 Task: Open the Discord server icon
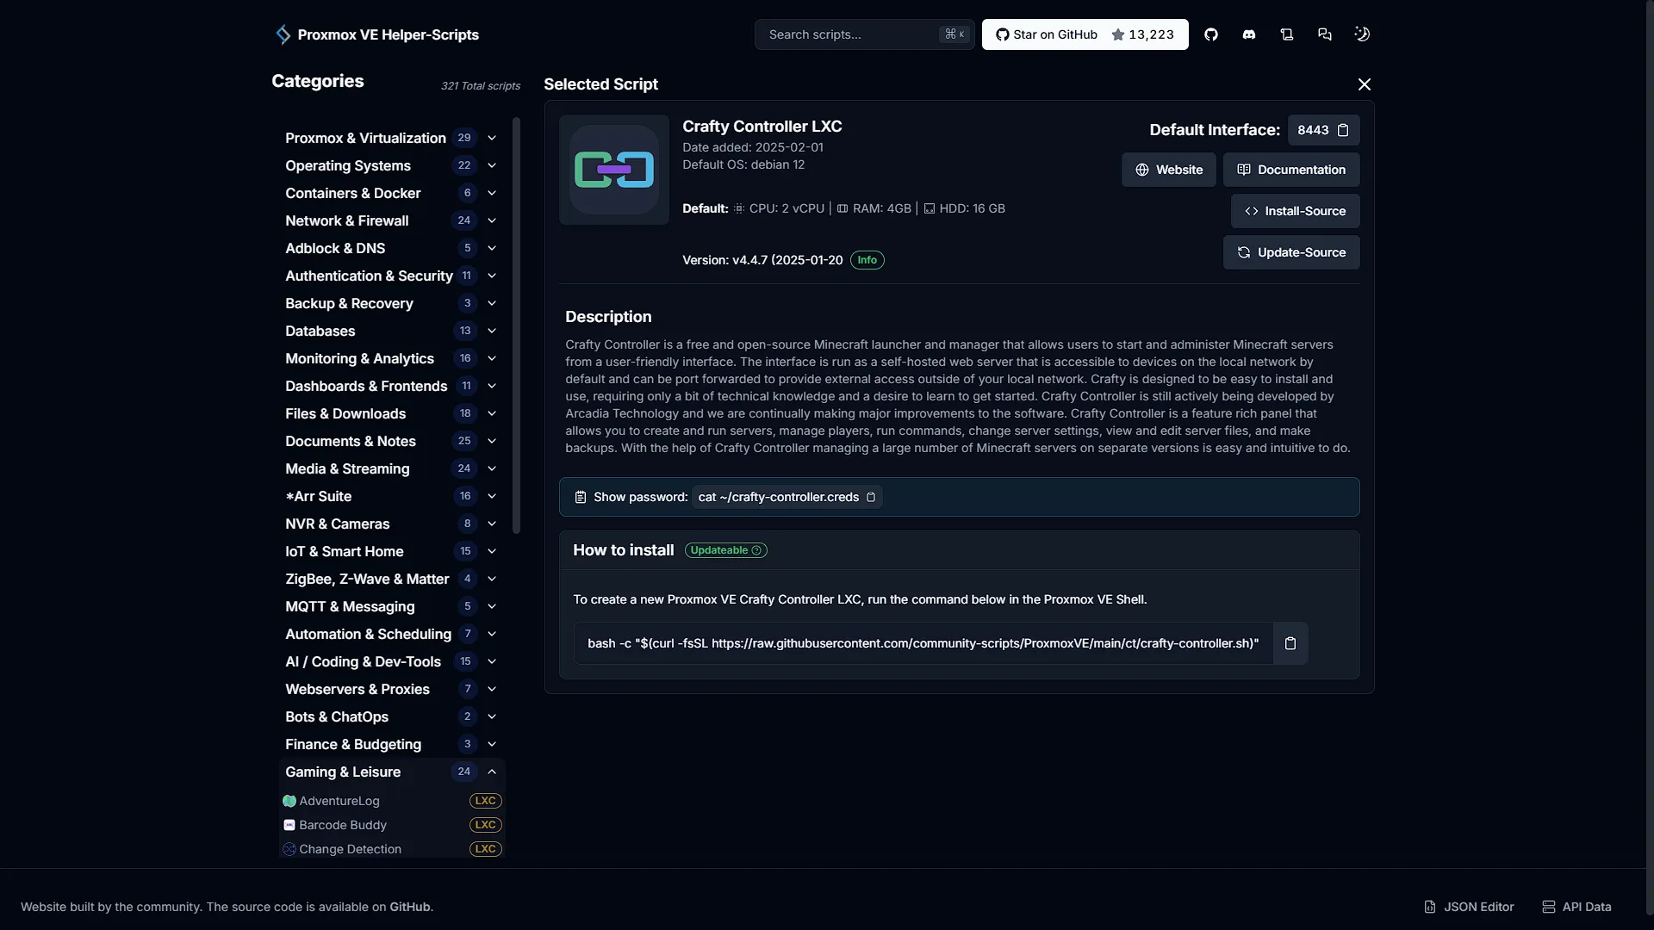click(1249, 34)
